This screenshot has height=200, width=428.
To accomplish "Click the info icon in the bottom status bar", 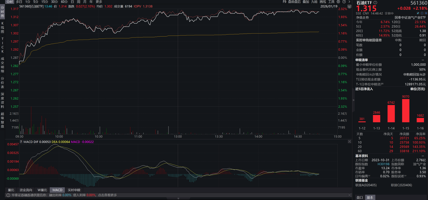I will (7, 195).
